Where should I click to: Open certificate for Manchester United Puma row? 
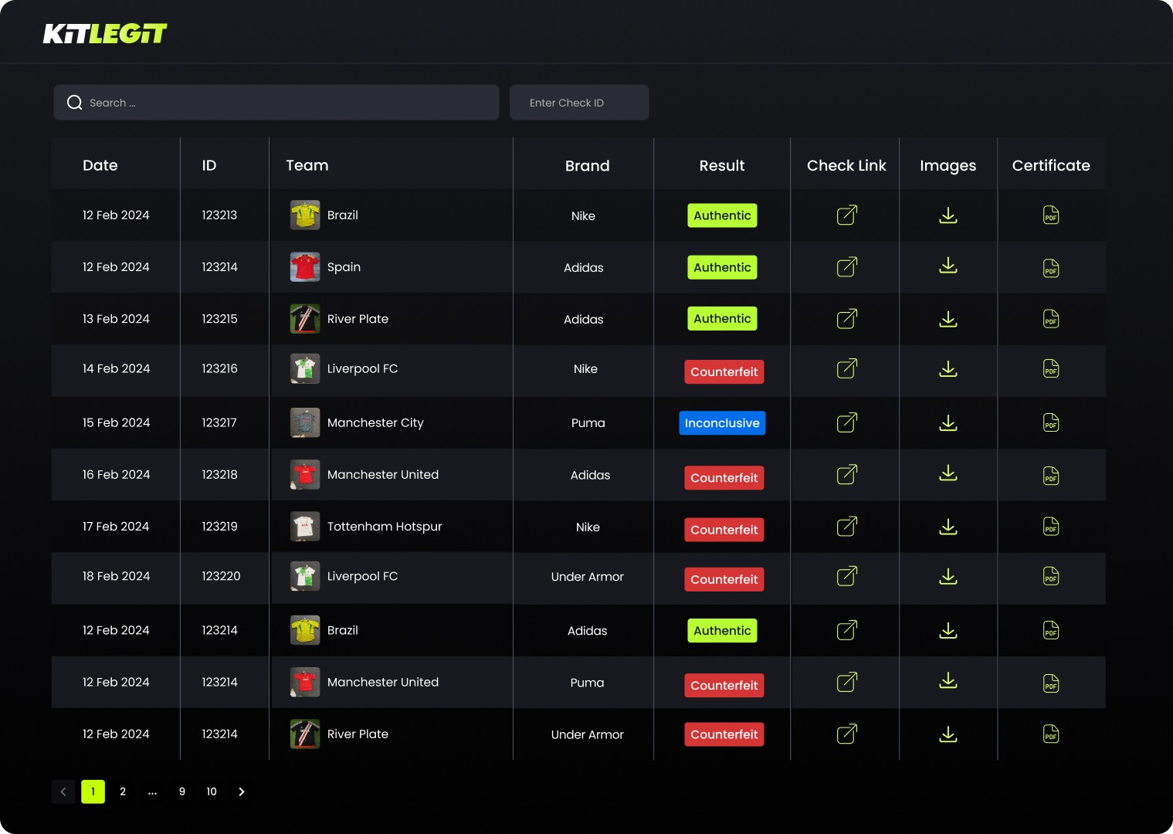pos(1051,683)
